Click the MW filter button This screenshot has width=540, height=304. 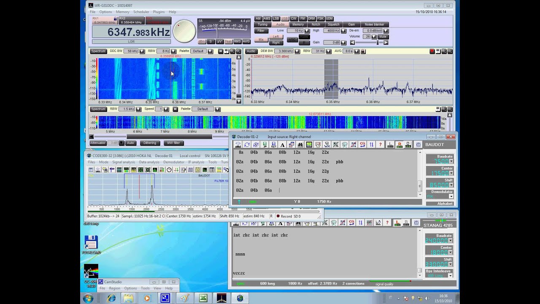click(174, 143)
